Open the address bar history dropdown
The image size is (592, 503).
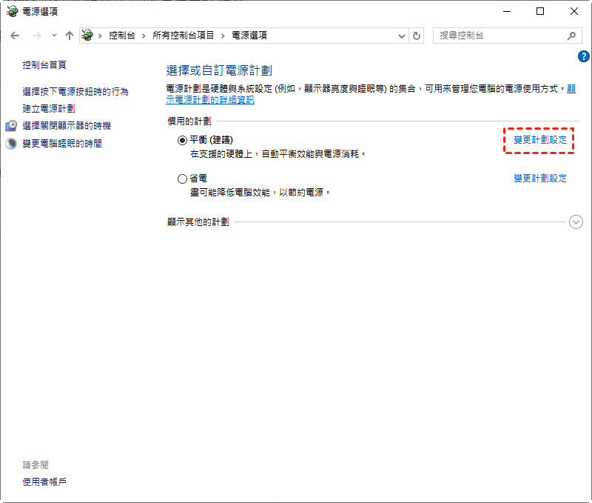[402, 36]
